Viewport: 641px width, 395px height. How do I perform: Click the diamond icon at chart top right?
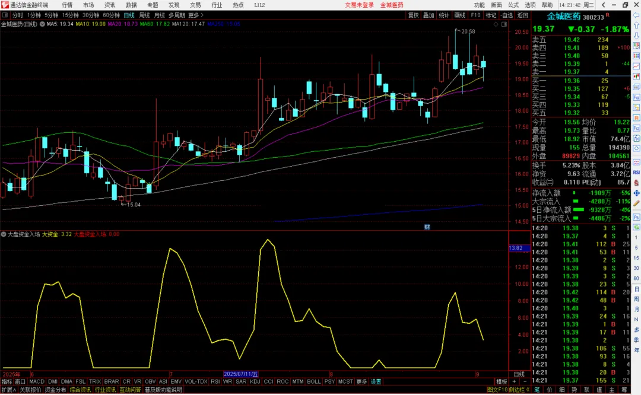pyautogui.click(x=496, y=24)
